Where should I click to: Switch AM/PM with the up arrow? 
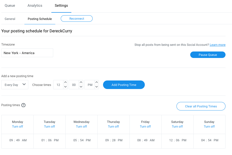click(x=97, y=82)
